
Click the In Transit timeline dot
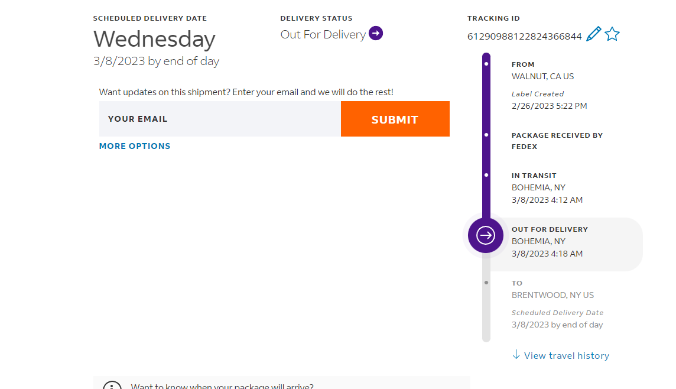(x=486, y=175)
